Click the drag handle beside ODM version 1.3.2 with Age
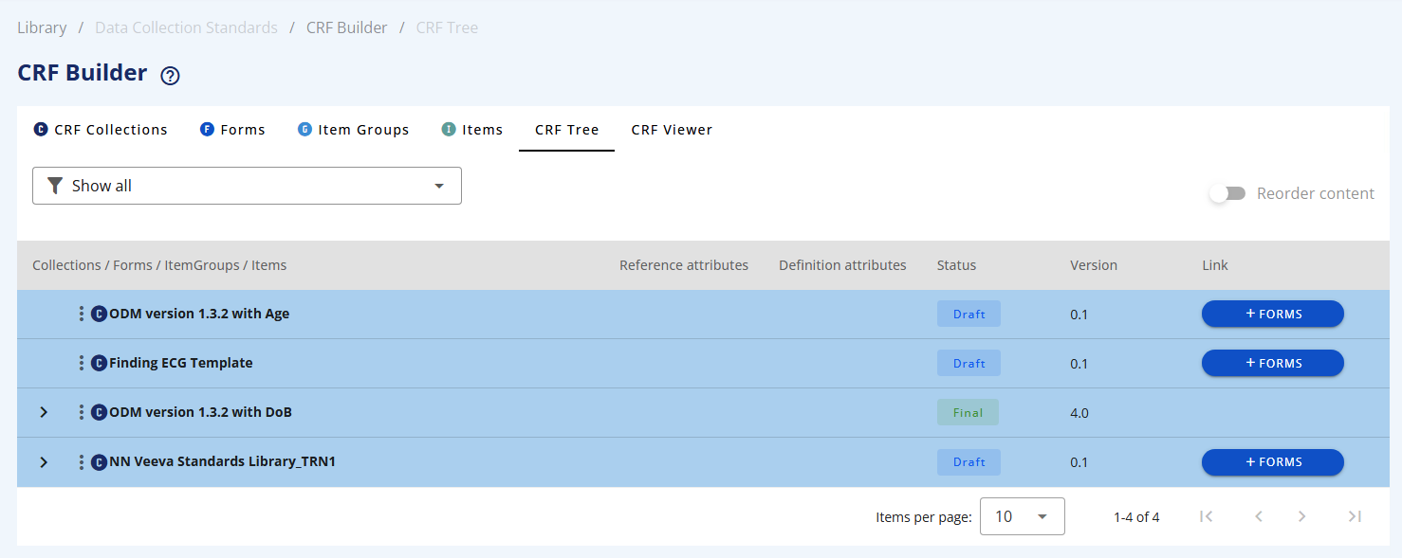Screen dimensions: 1402x558 pyautogui.click(x=82, y=314)
